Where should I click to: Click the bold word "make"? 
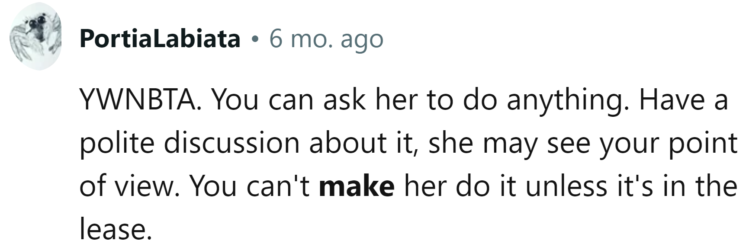pyautogui.click(x=357, y=186)
